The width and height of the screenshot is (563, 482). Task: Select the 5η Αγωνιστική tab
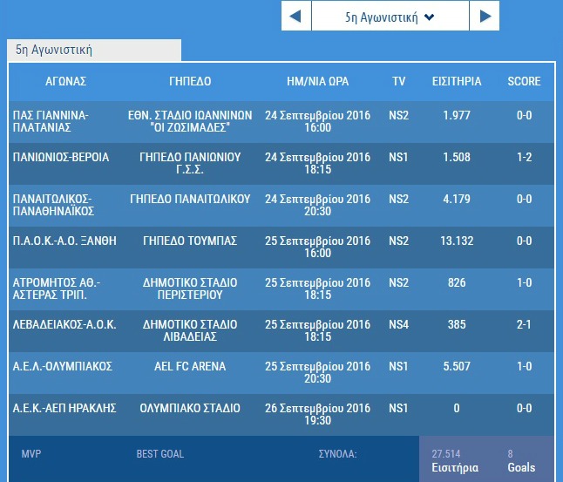[x=54, y=51]
